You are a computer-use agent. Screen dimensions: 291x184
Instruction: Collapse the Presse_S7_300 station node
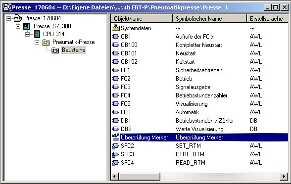[x=18, y=26]
